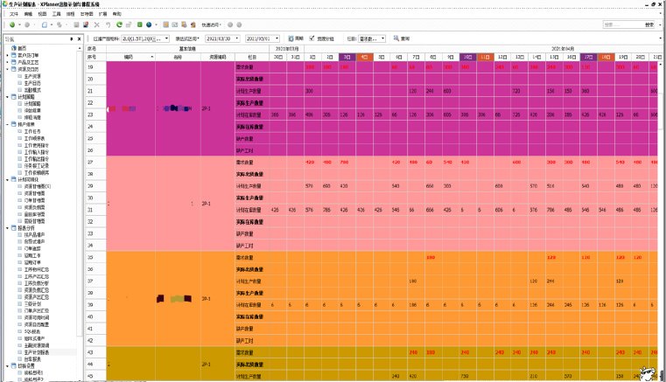
Task: Click the rightmost brown toolbar icon before 快速访问
Action: pos(193,25)
